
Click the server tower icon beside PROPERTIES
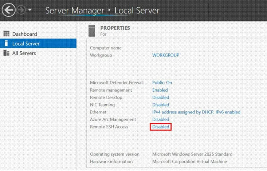click(92, 31)
